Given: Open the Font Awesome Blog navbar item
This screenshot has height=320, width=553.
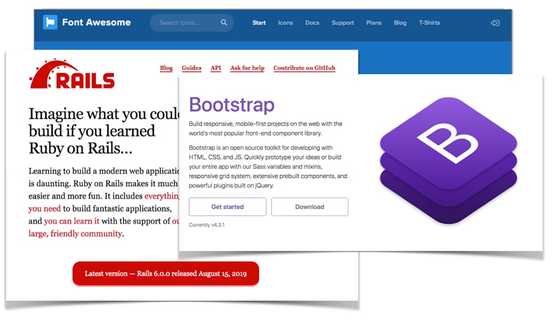Looking at the screenshot, I should click(400, 22).
